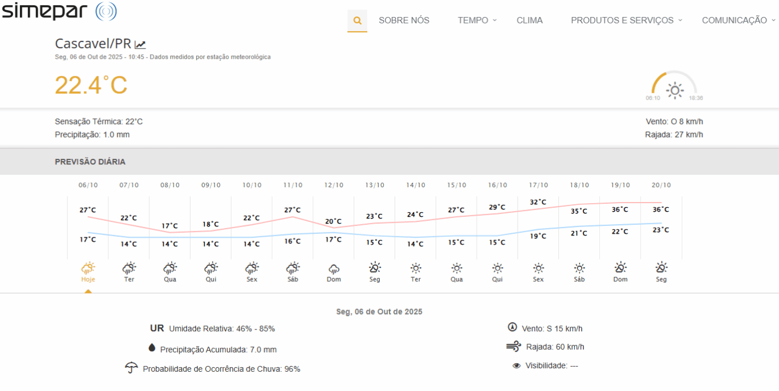Click the PREVISÃO DIÁRIA section header
This screenshot has height=391, width=779.
(x=90, y=162)
